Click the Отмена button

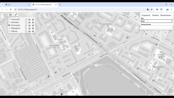[x=155, y=15]
